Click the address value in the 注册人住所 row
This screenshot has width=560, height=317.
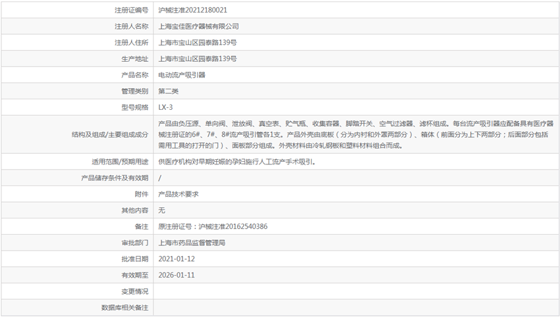tap(198, 43)
